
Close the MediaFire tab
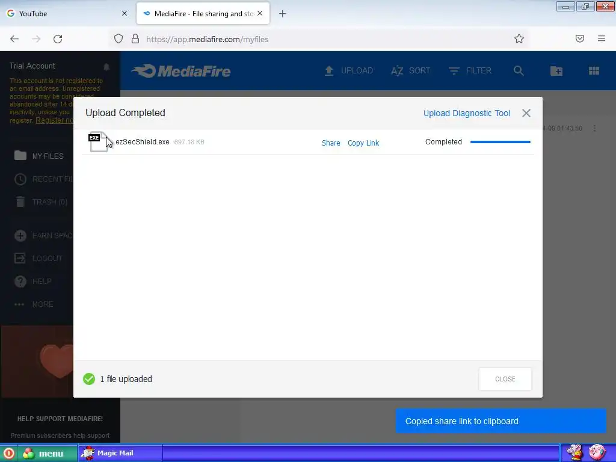click(260, 13)
